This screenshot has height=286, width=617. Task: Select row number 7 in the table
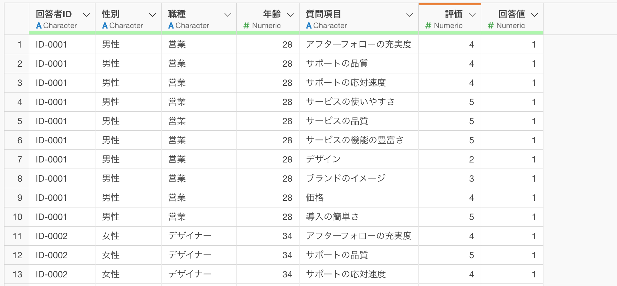20,159
